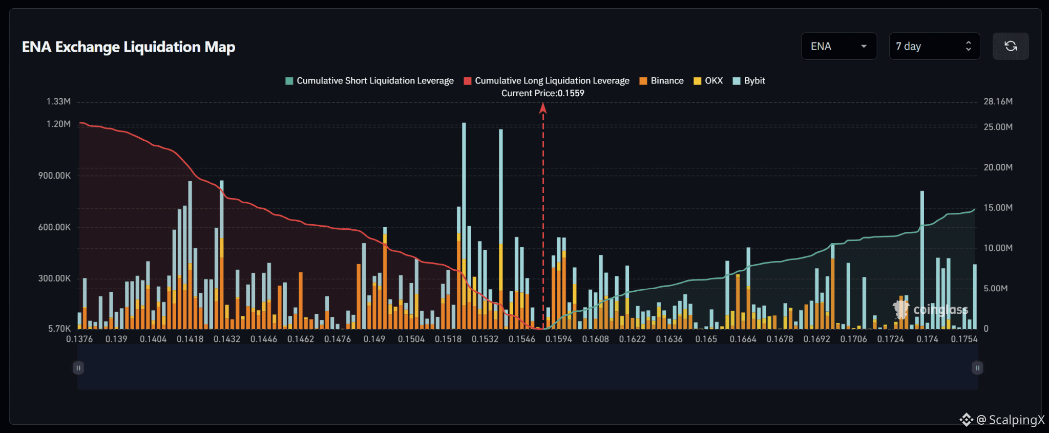Click the 0.1404 price axis label
This screenshot has height=433, width=1049.
click(153, 339)
